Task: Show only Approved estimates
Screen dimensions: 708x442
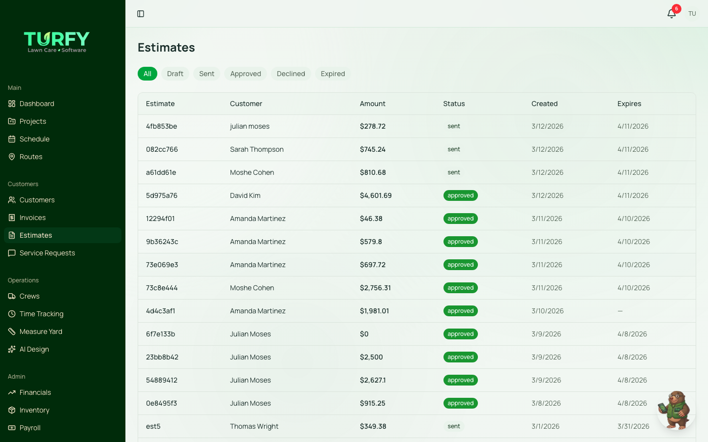Action: (x=245, y=74)
